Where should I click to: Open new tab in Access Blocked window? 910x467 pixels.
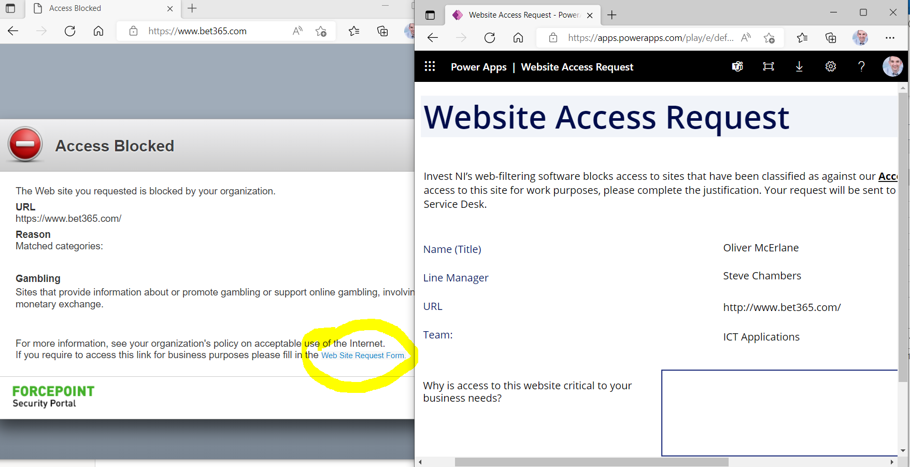(x=192, y=8)
